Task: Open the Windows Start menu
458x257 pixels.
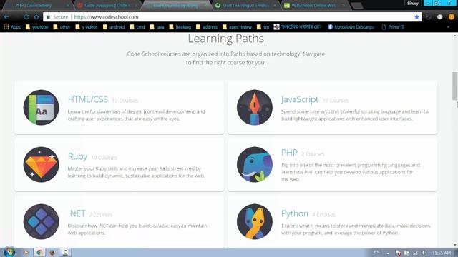Action: tap(9, 252)
